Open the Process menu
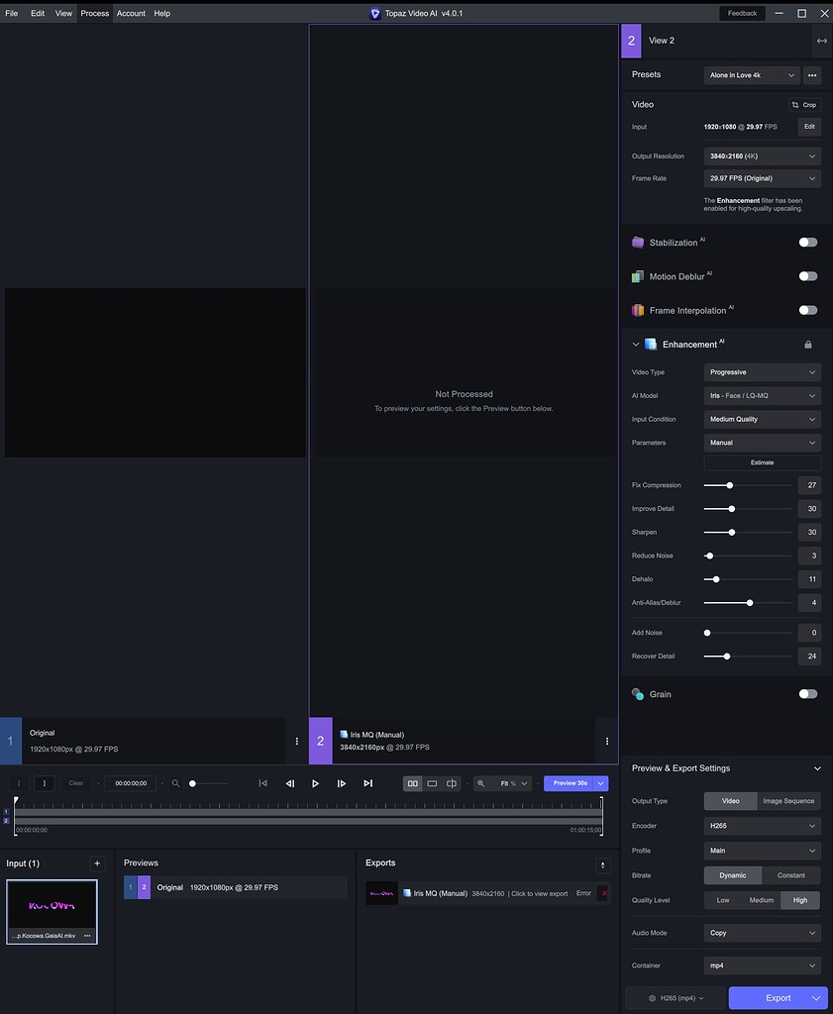The image size is (833, 1014). pos(94,13)
